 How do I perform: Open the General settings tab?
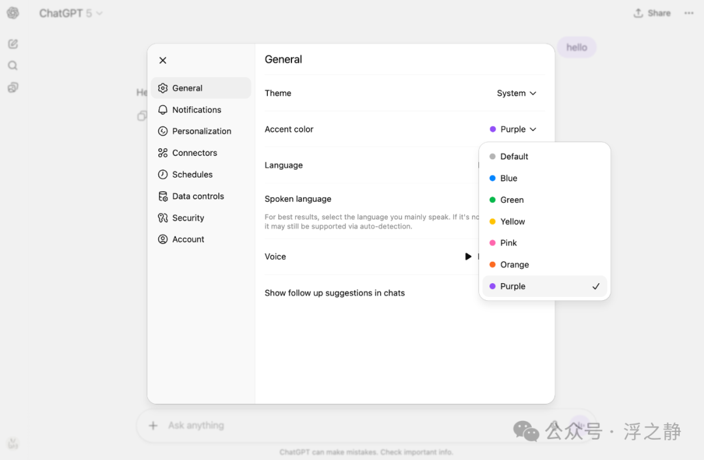tap(201, 88)
